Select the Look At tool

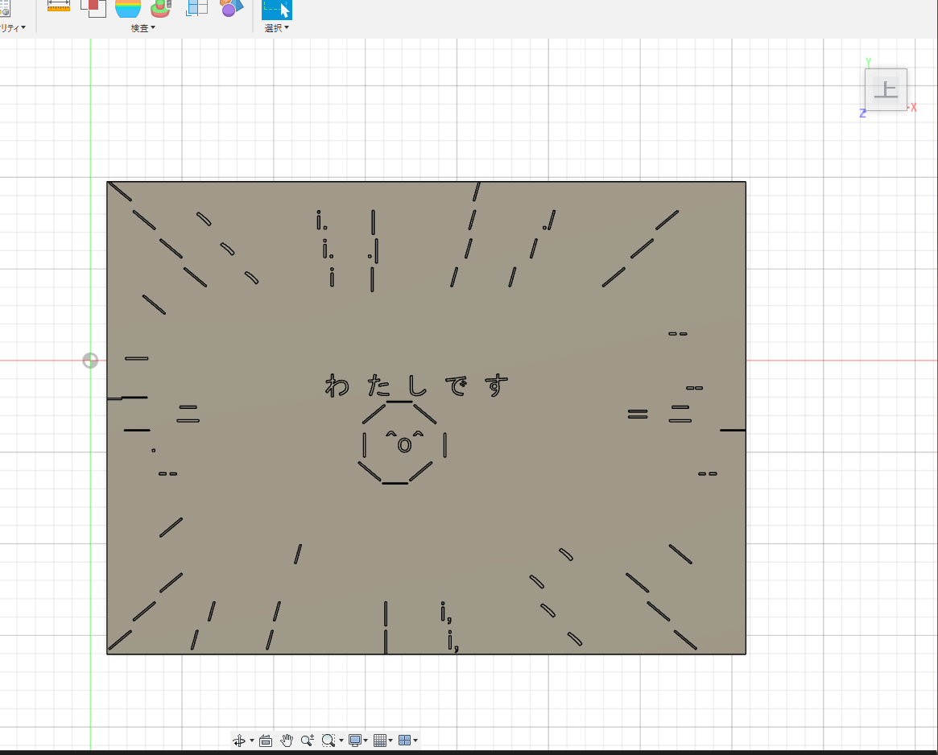(266, 740)
